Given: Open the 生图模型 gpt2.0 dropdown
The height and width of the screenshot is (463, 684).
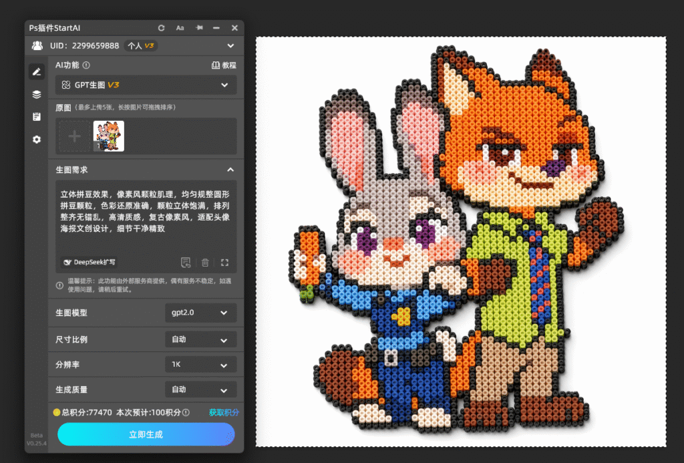Looking at the screenshot, I should click(200, 313).
